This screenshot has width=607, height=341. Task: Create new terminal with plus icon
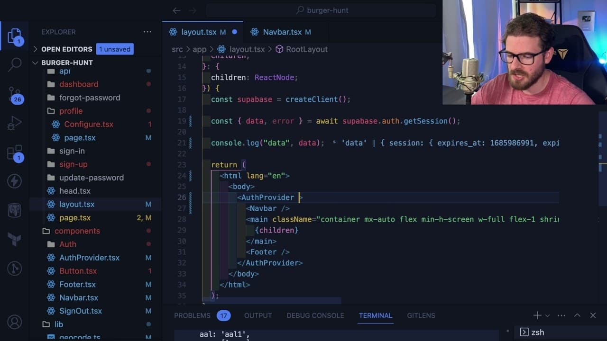click(x=537, y=315)
